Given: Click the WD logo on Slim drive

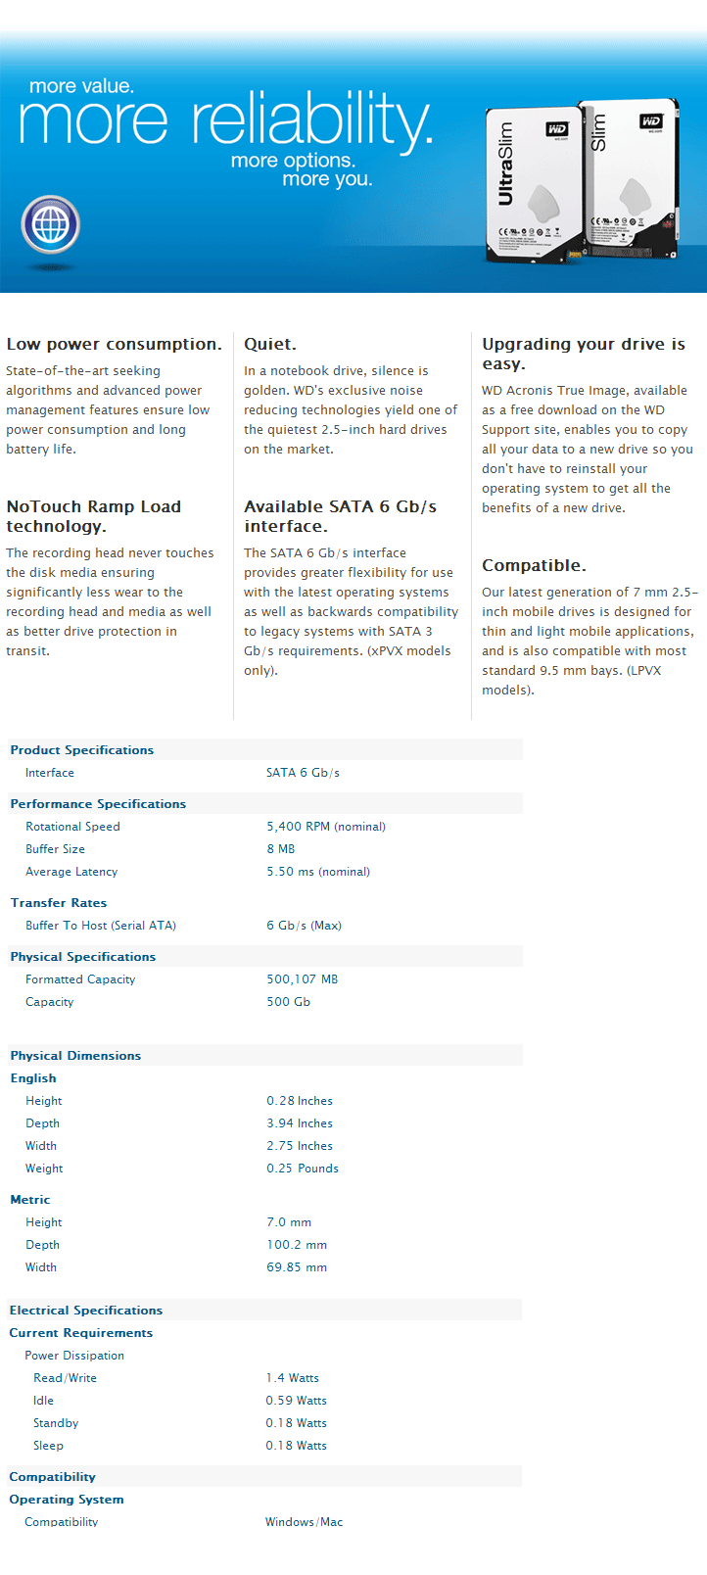Looking at the screenshot, I should click(x=651, y=121).
